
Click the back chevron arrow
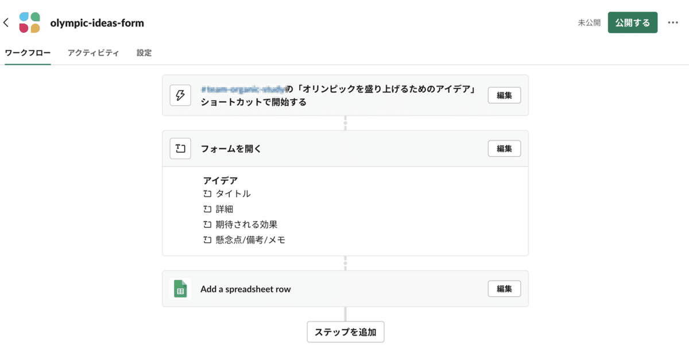point(6,22)
